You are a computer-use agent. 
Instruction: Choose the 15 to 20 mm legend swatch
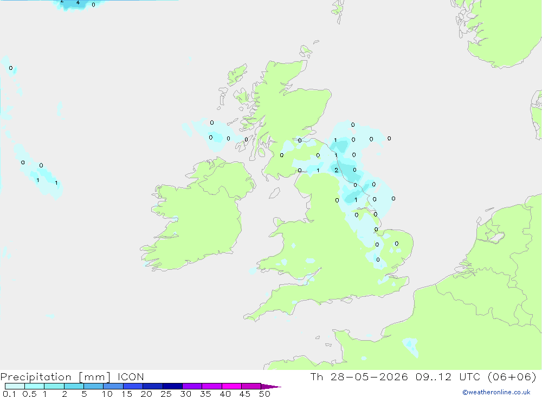133,386
